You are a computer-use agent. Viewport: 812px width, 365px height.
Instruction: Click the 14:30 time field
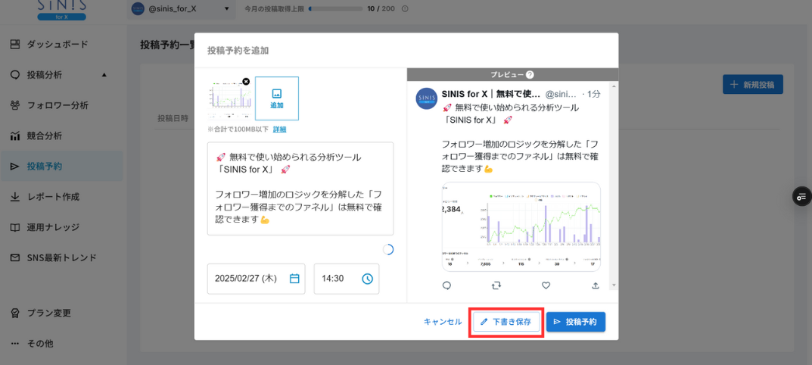tap(347, 279)
